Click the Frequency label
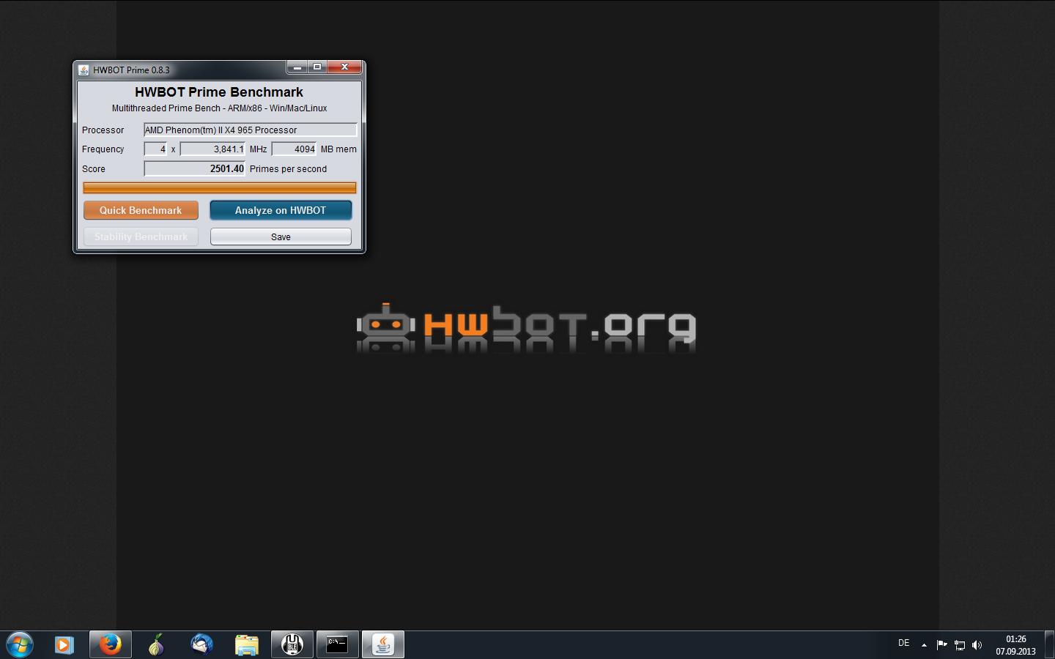This screenshot has width=1055, height=659. (x=103, y=149)
